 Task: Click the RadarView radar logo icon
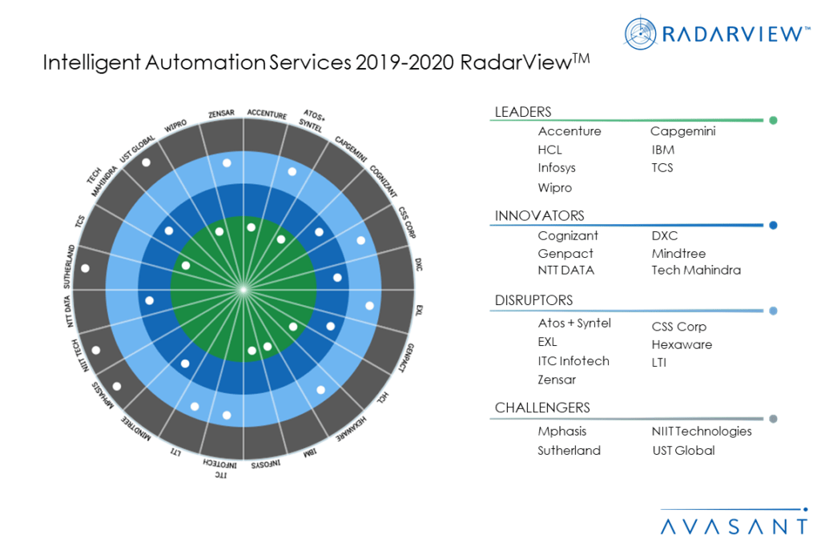tap(640, 33)
